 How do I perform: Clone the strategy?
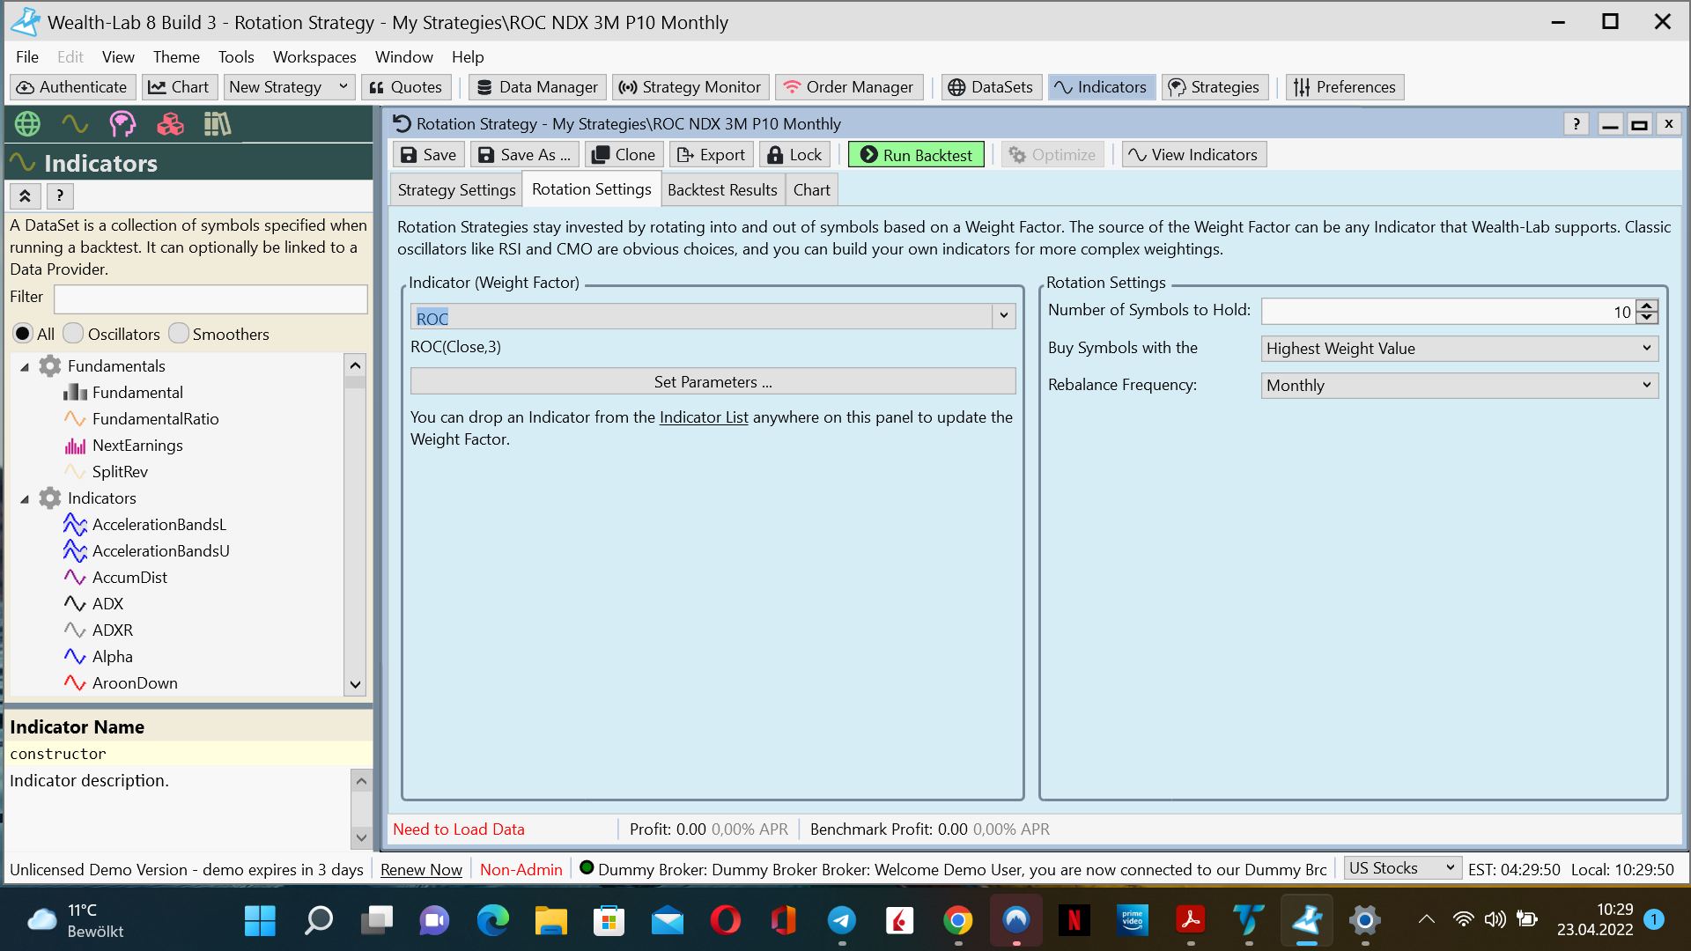point(624,155)
